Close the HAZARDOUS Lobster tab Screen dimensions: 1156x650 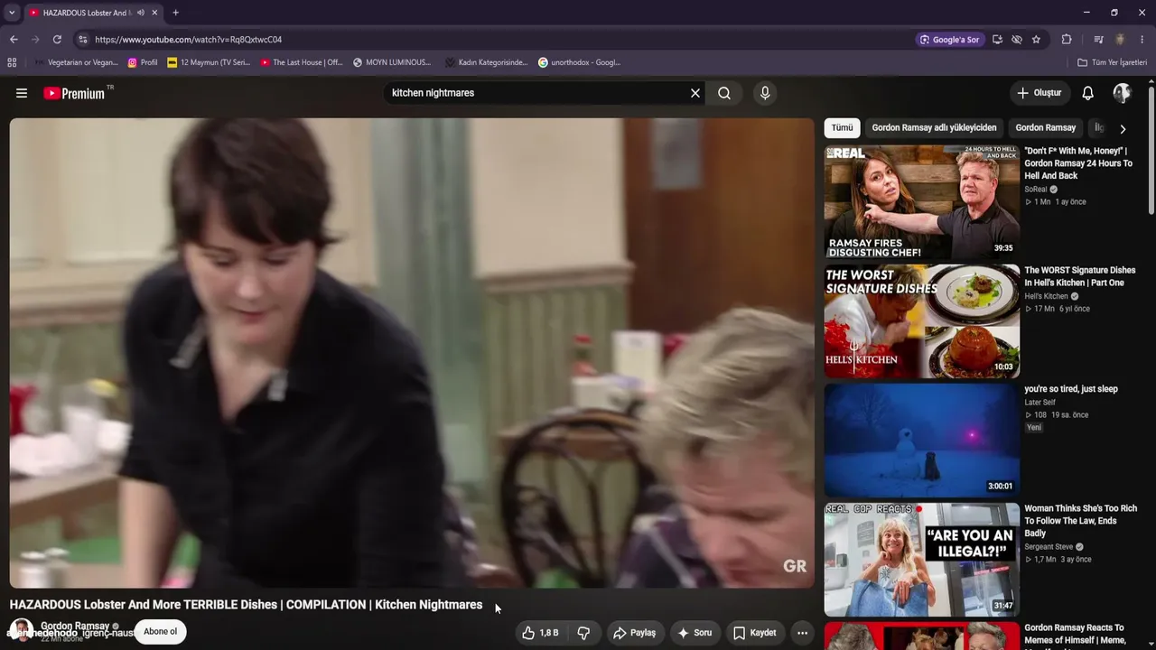click(154, 13)
